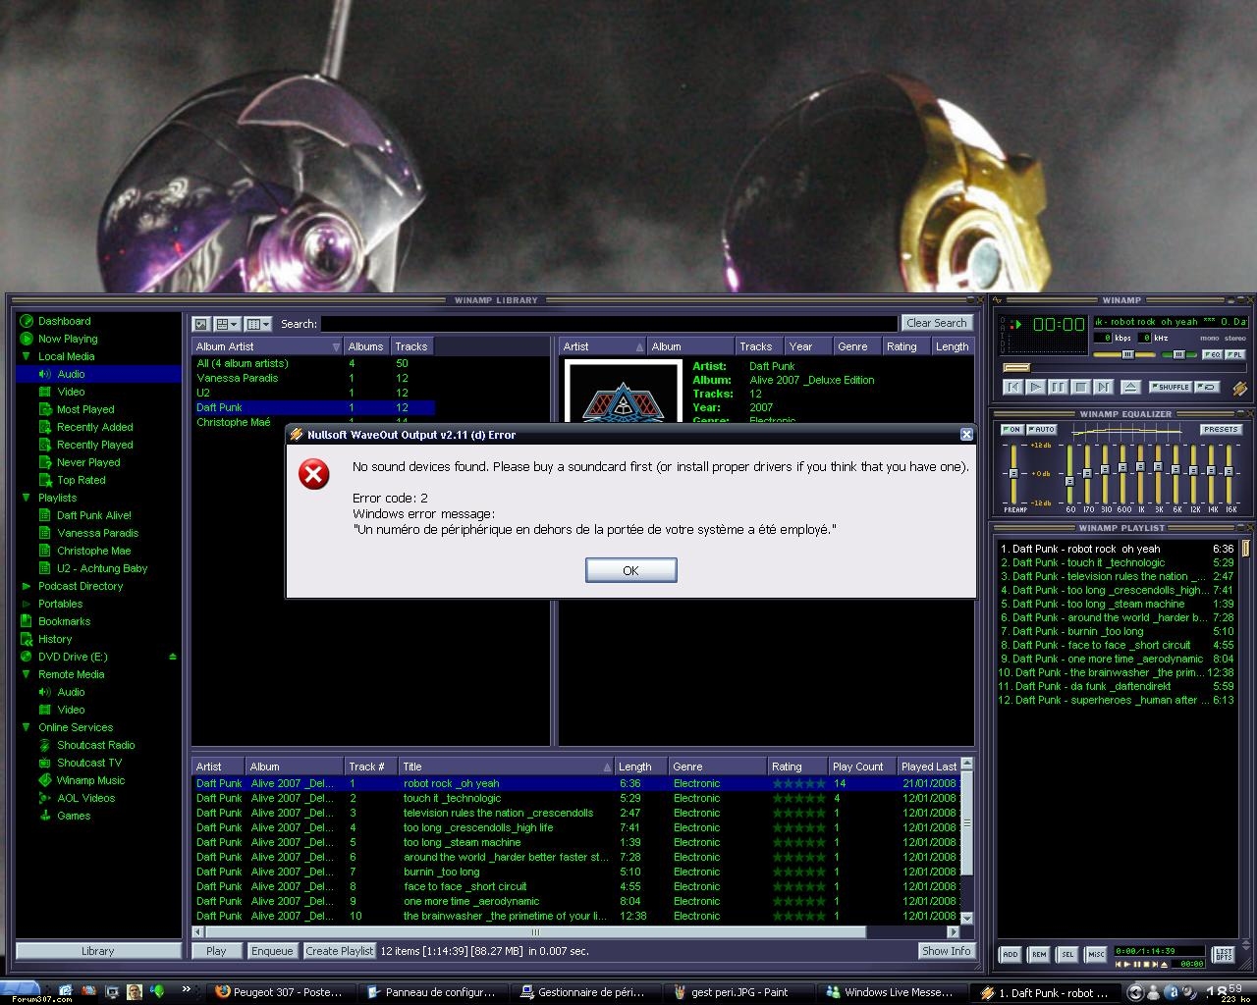This screenshot has width=1257, height=1005.
Task: Click the PREAMP slider in the equalizer
Action: click(1013, 474)
